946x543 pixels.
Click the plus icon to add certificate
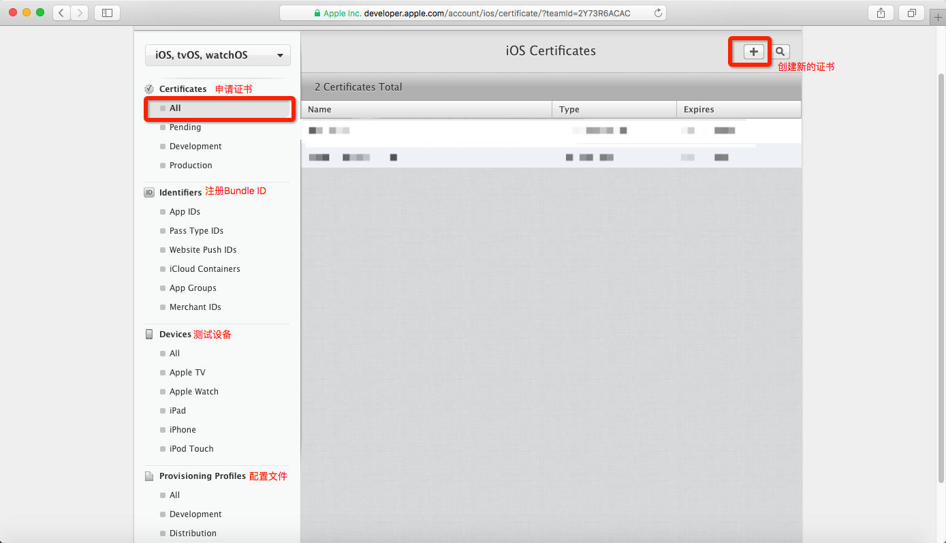point(753,52)
